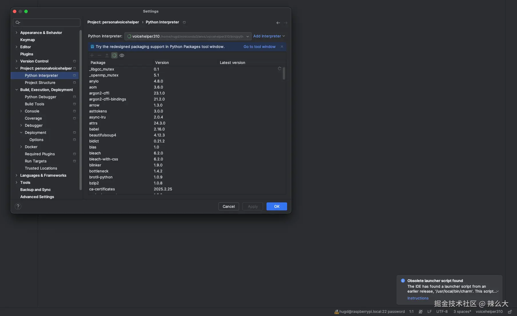Viewport: 517px width, 316px height.
Task: Click the info icon in the launcher notification
Action: point(403,281)
